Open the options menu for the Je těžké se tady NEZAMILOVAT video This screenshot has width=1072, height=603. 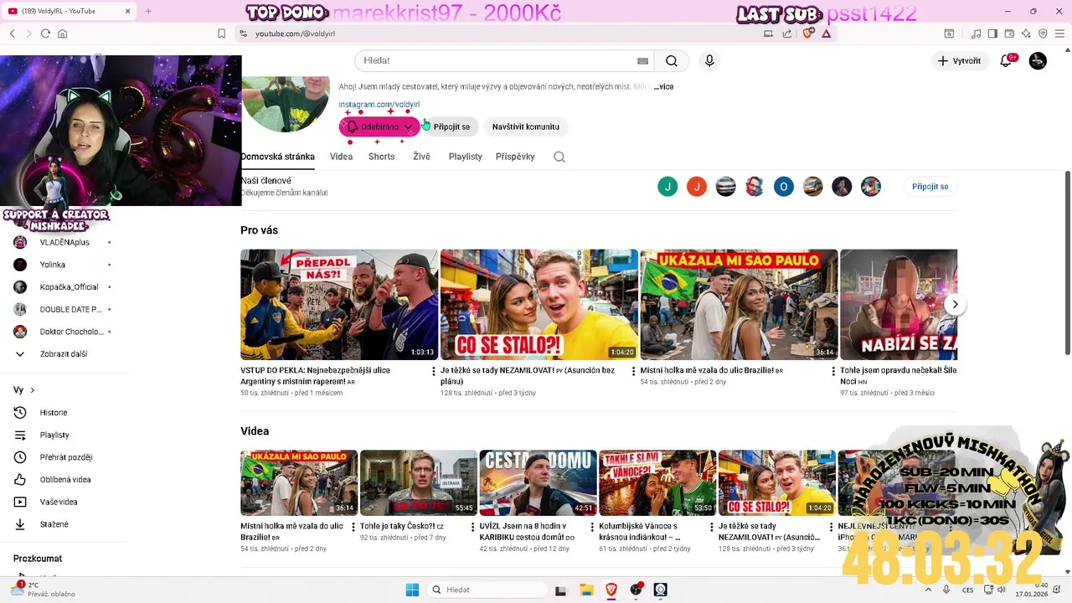point(633,371)
